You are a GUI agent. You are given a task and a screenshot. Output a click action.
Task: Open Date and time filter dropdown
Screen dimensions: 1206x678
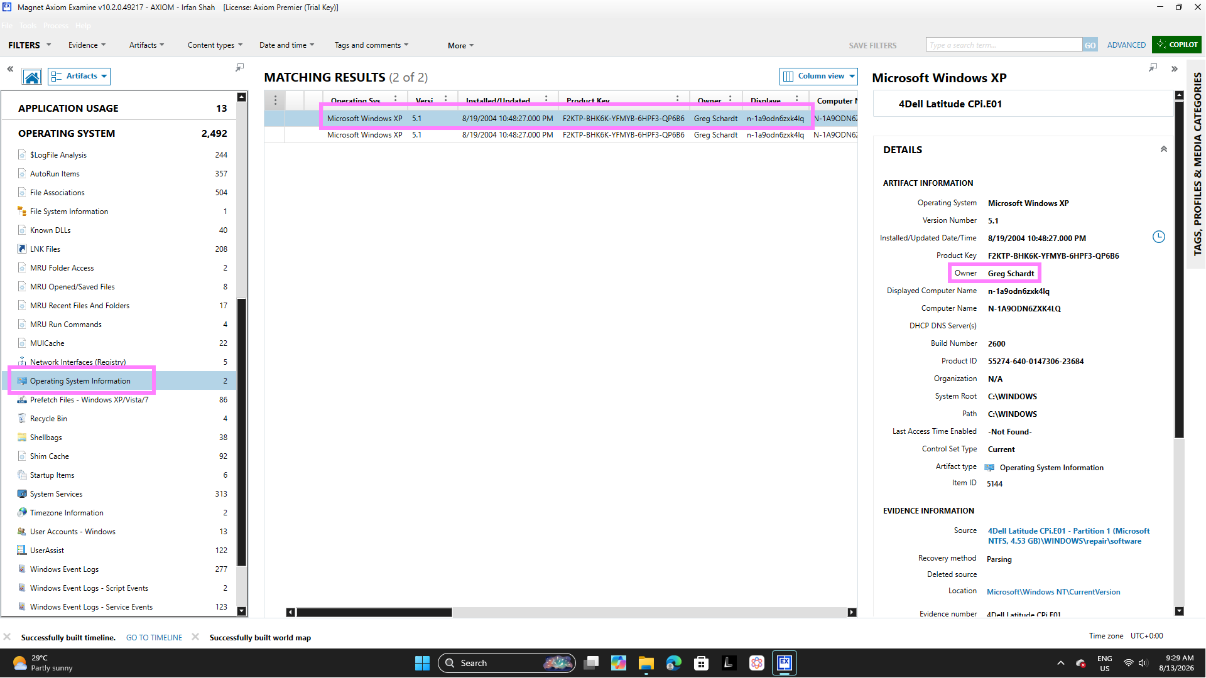286,45
